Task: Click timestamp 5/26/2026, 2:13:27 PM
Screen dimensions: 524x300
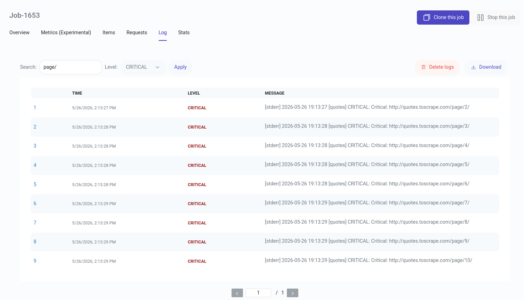Action: click(x=94, y=108)
